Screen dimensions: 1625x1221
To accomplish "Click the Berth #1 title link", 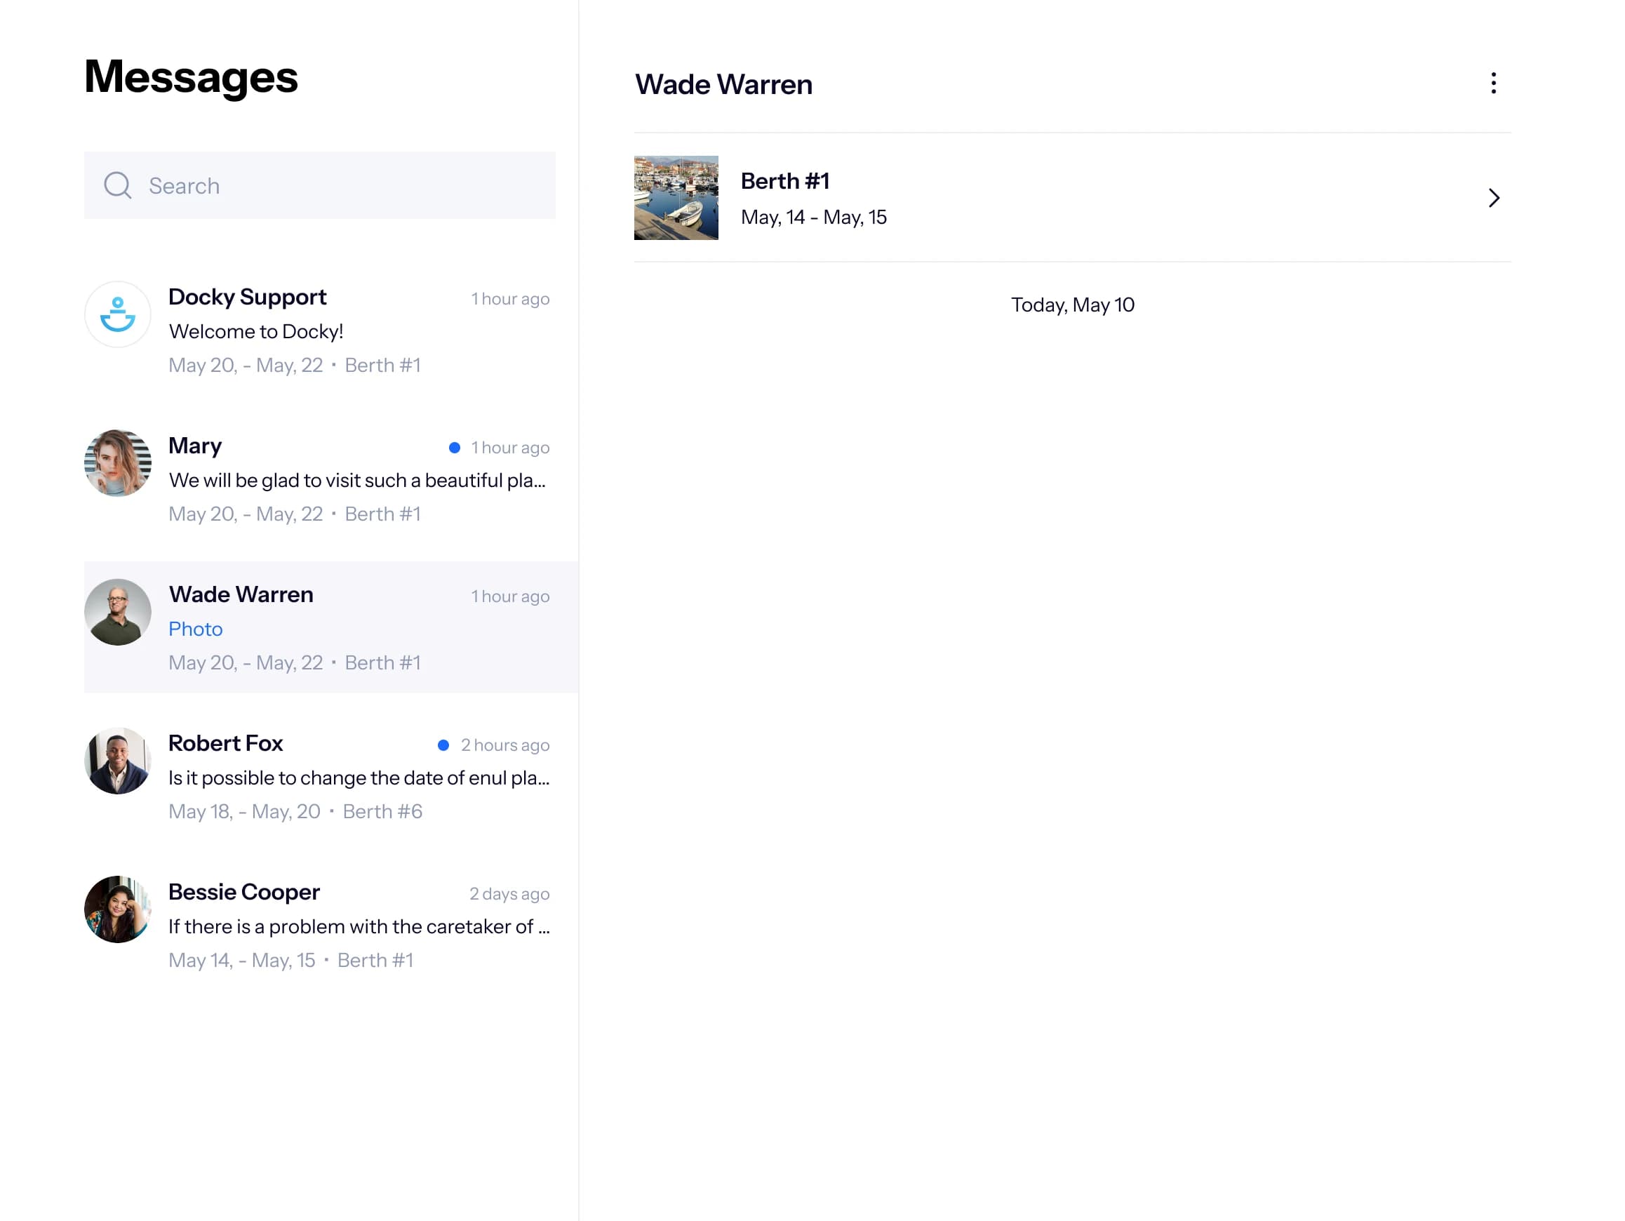I will tap(784, 181).
